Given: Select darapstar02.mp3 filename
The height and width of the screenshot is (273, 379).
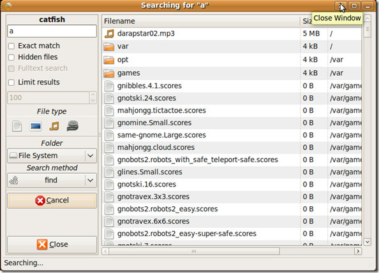Looking at the screenshot, I should [x=146, y=34].
